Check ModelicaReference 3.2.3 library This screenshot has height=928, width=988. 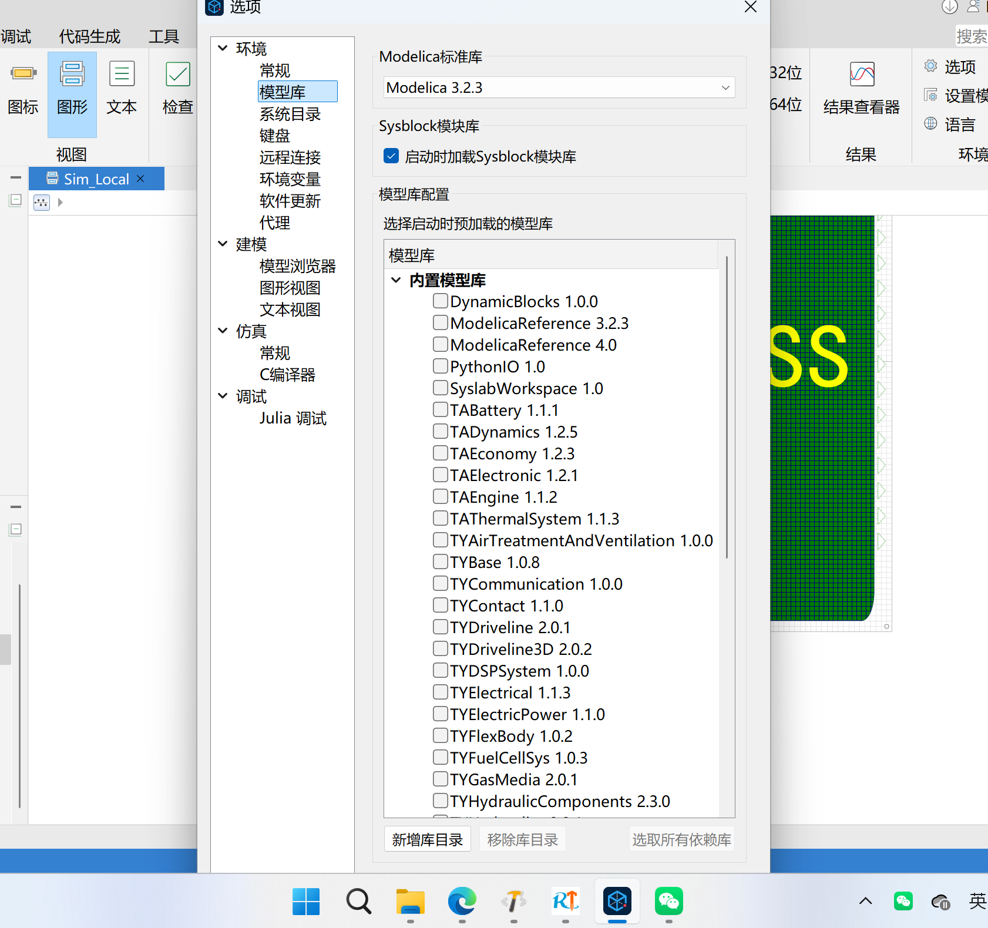(441, 323)
